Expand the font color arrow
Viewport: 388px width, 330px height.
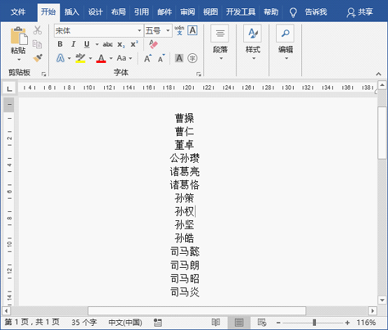[111, 59]
